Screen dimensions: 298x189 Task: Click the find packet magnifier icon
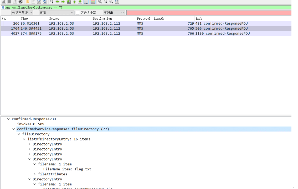click(52, 2)
